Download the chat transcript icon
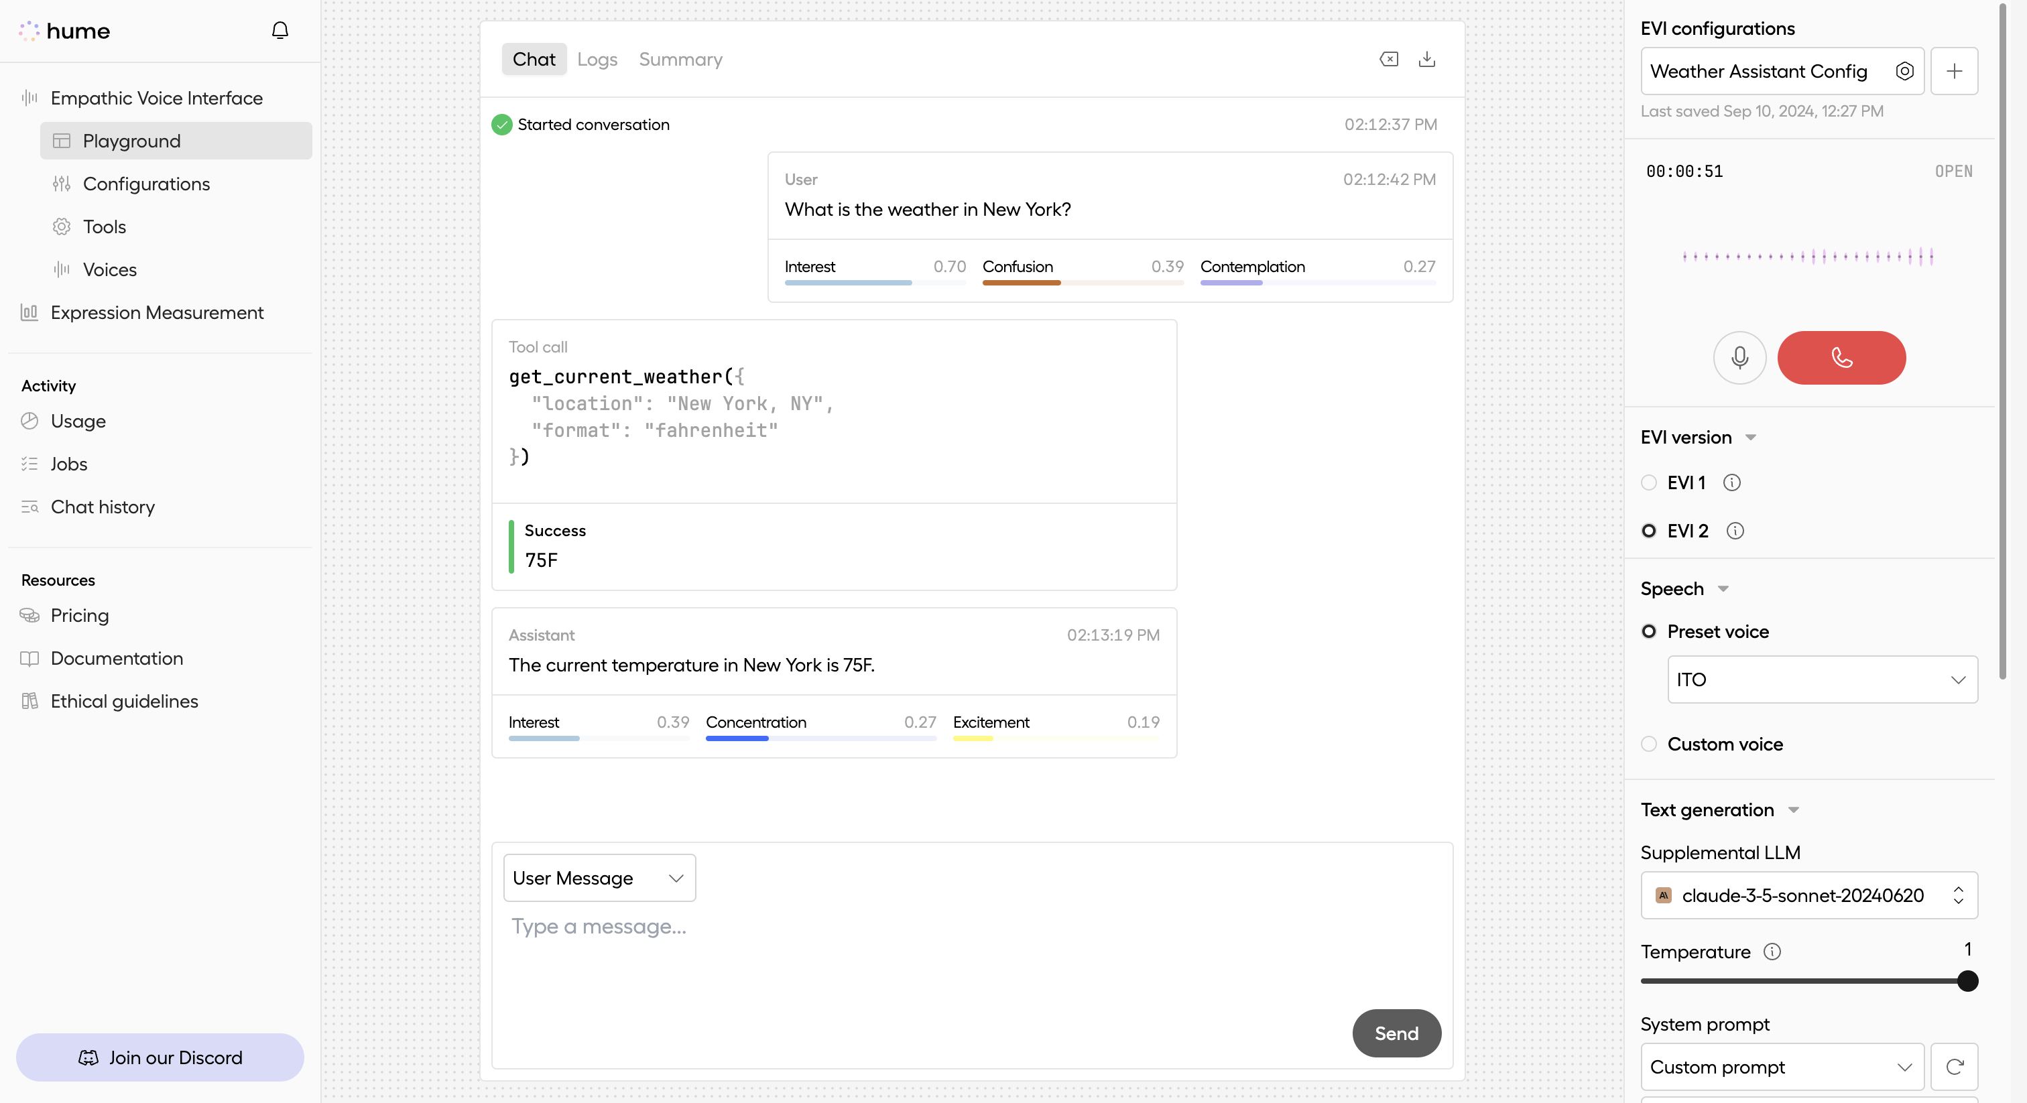 (1427, 59)
